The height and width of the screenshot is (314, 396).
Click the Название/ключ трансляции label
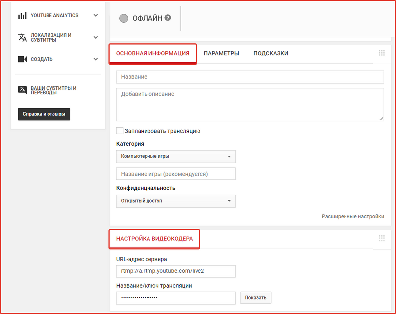point(154,286)
